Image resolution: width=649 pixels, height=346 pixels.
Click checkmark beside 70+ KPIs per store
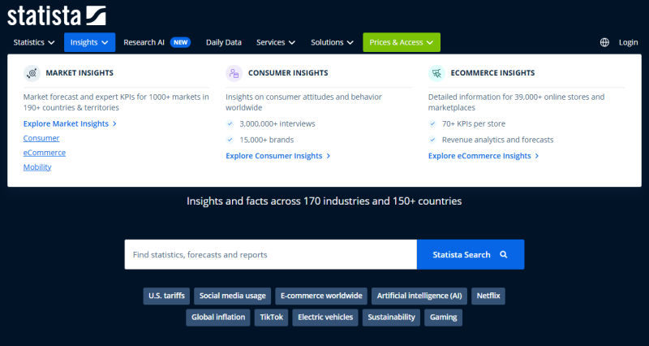432,123
